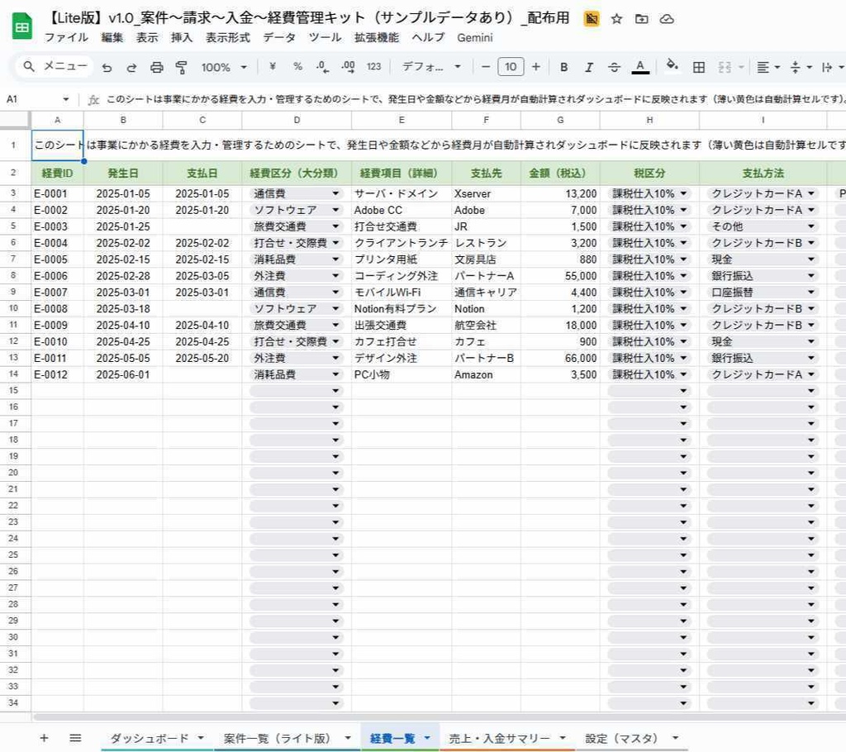
Task: Toggle italic formatting
Action: point(588,67)
